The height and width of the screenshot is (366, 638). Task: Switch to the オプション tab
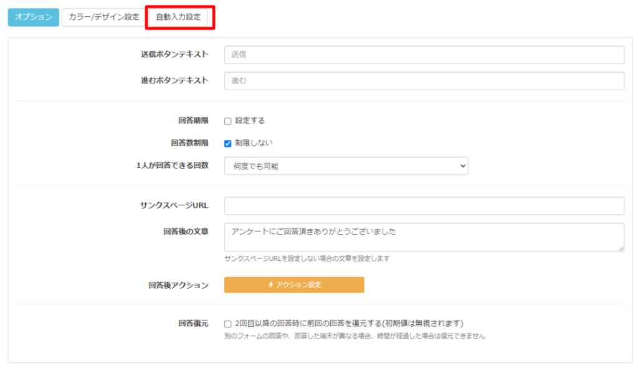click(34, 17)
